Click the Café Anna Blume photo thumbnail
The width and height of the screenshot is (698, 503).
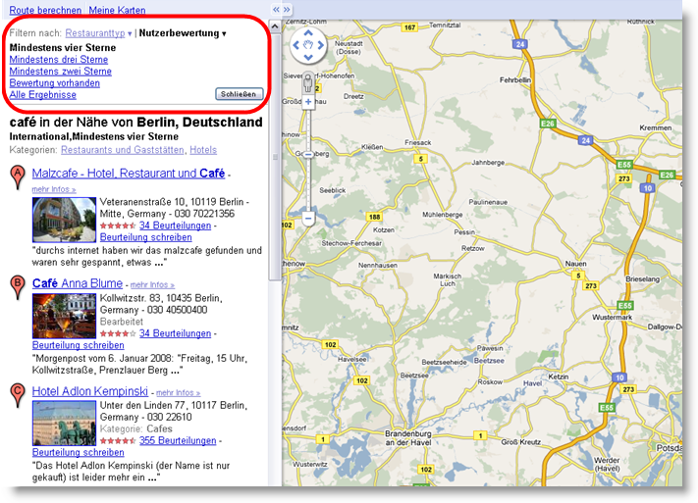pos(64,316)
